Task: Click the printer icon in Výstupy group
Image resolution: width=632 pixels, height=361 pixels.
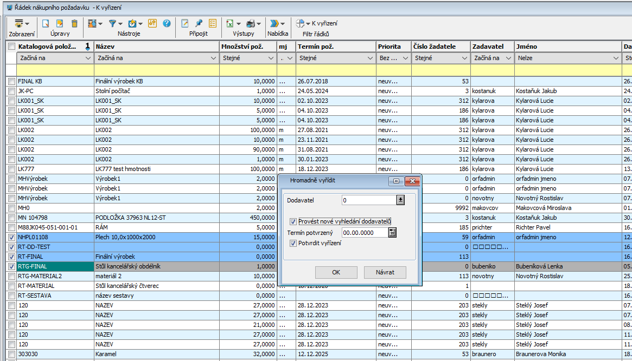Action: [x=251, y=24]
